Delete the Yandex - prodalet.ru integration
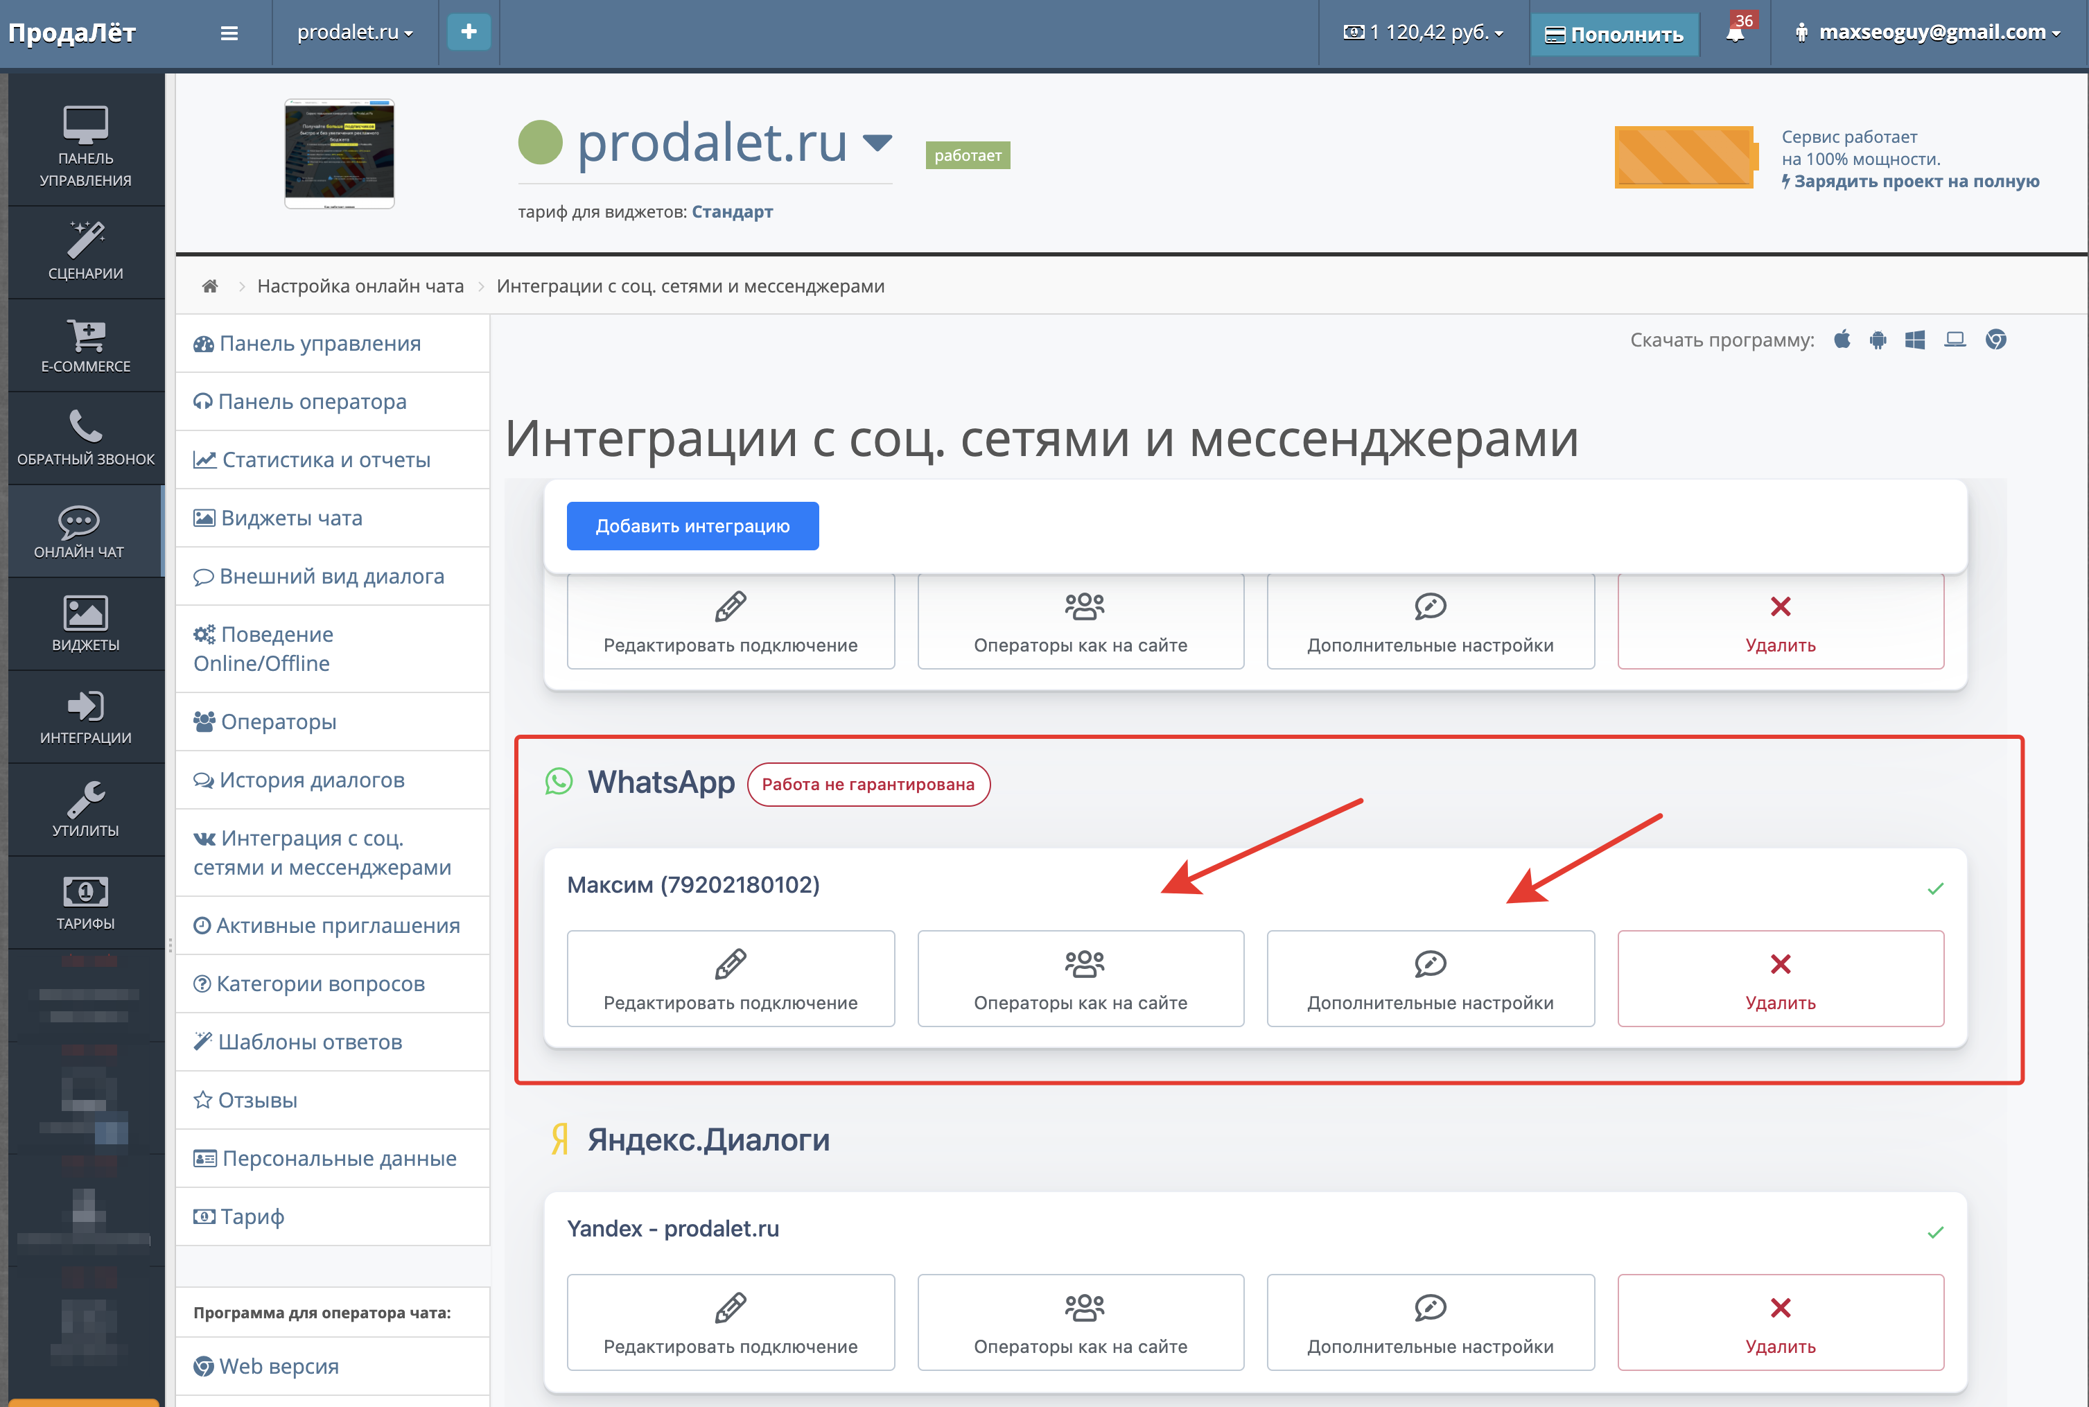 (x=1781, y=1322)
